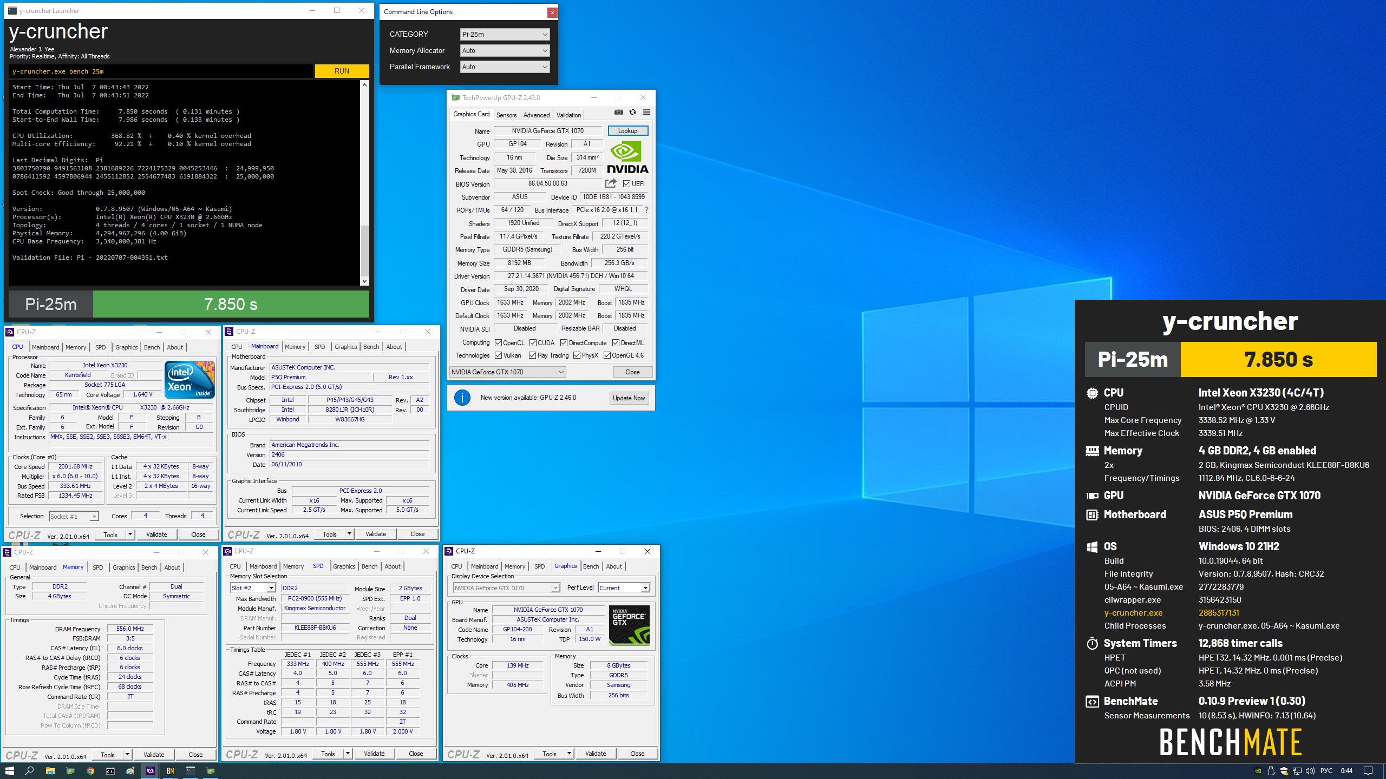Open the Display Device Selection dropdown
This screenshot has height=779, width=1386.
506,588
